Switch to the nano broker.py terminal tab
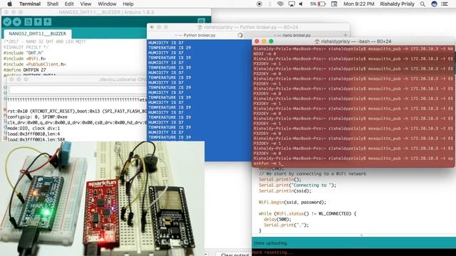 [292, 36]
